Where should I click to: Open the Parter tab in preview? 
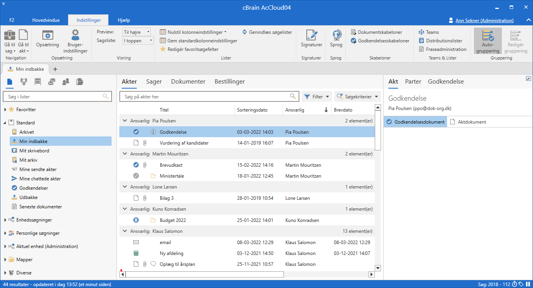pyautogui.click(x=413, y=82)
